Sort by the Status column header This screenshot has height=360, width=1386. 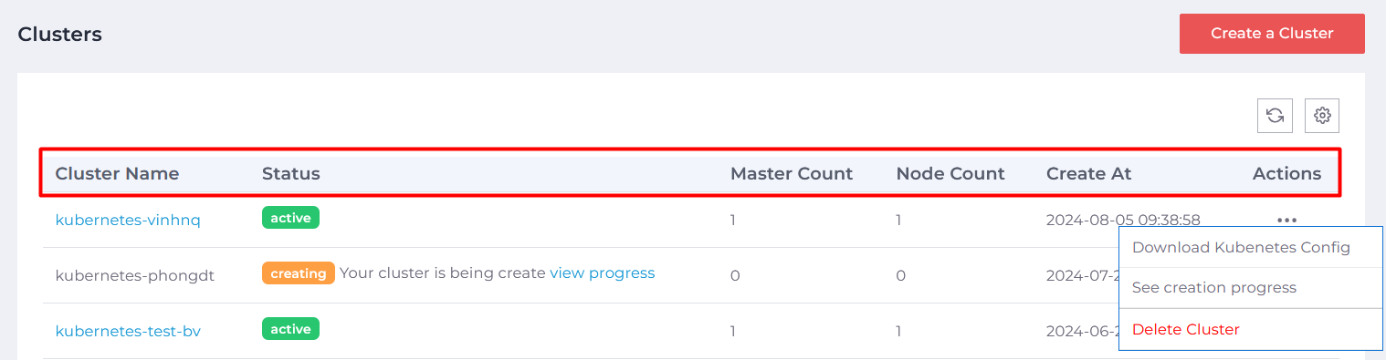291,173
